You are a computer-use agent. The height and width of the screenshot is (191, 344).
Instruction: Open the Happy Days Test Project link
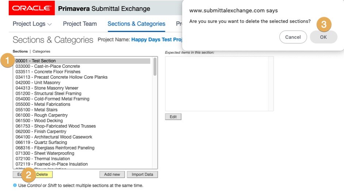coord(157,40)
